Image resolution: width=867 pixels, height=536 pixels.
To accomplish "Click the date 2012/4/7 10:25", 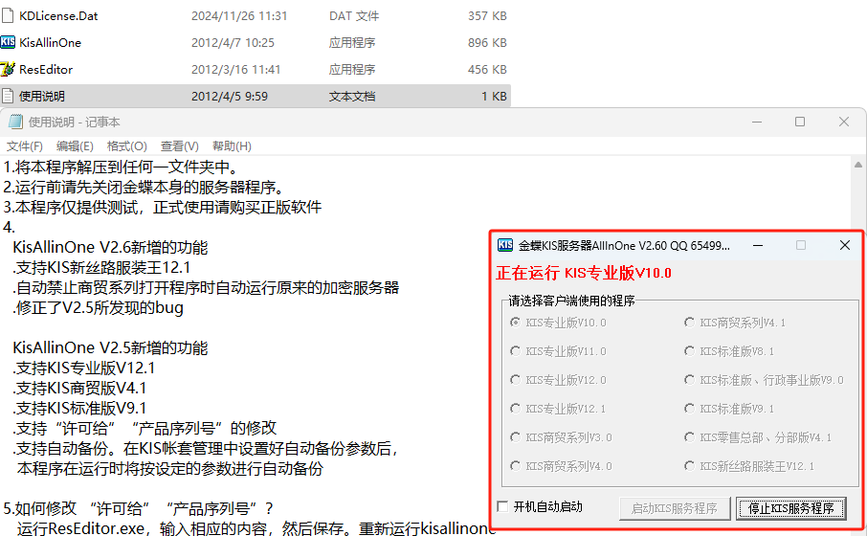I will pyautogui.click(x=233, y=42).
